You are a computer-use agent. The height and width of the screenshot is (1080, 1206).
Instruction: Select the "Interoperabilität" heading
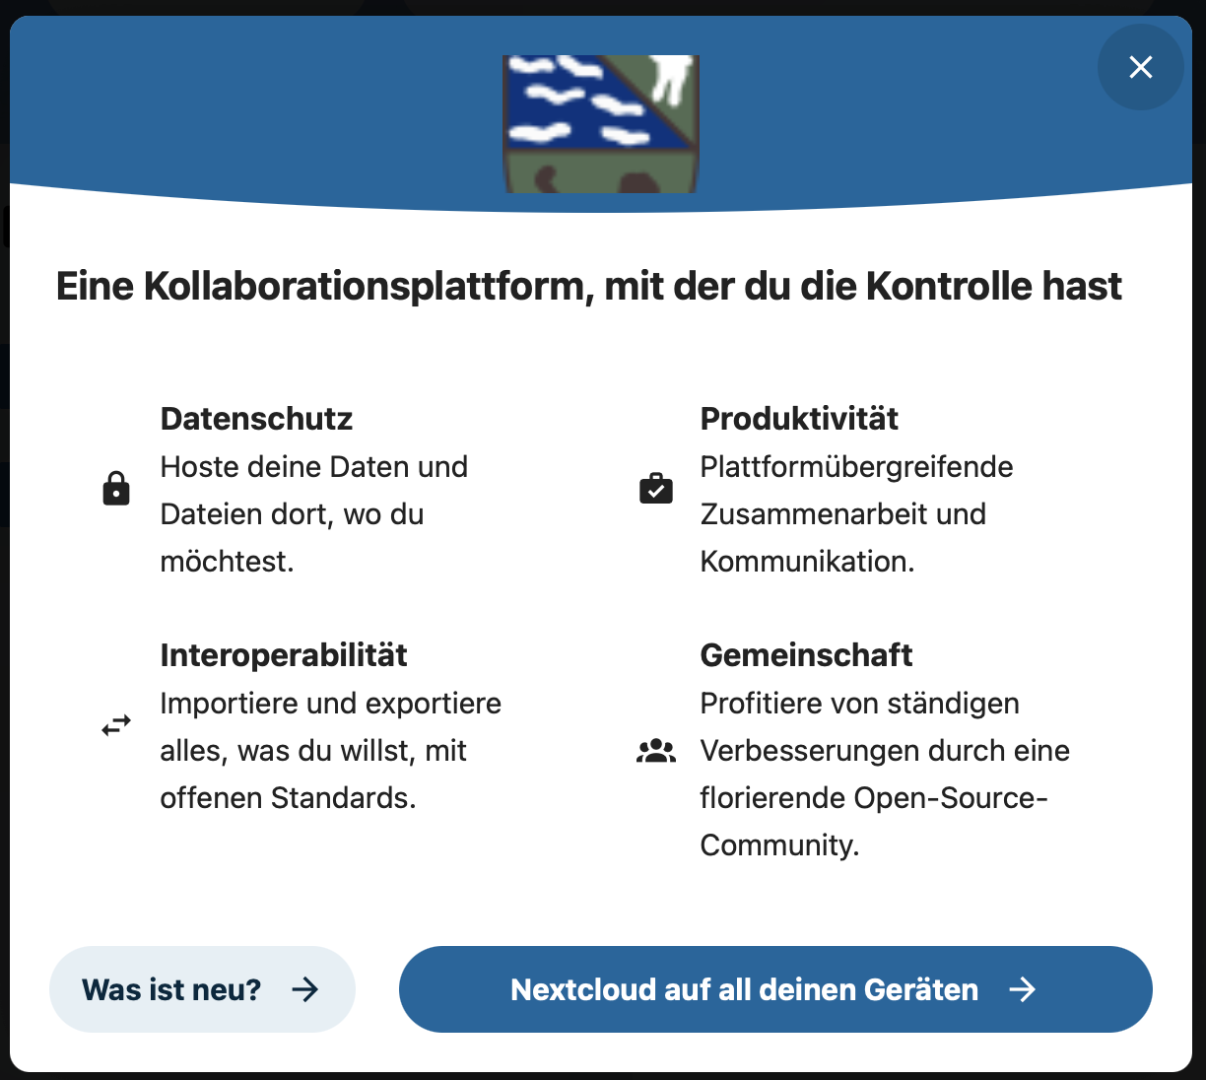tap(284, 655)
